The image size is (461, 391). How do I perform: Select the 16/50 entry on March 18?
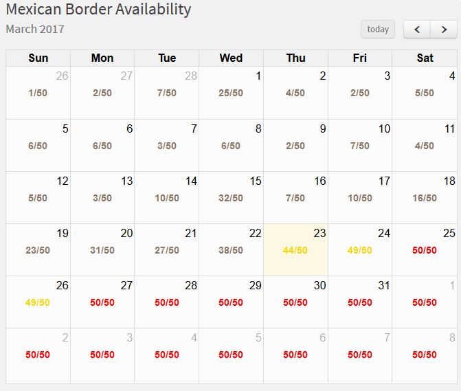(425, 198)
